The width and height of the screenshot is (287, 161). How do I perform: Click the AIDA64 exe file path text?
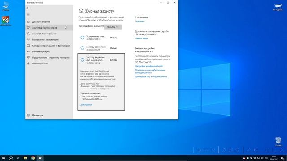click(x=95, y=98)
